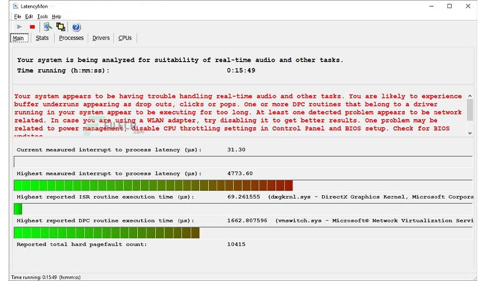Image resolution: width=486 pixels, height=281 pixels.
Task: Click 'Current measured interrupt to process latency' label
Action: [x=109, y=150]
